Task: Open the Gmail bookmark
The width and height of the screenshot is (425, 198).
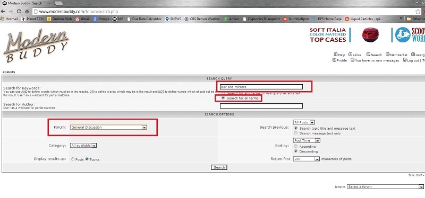Action: point(82,19)
